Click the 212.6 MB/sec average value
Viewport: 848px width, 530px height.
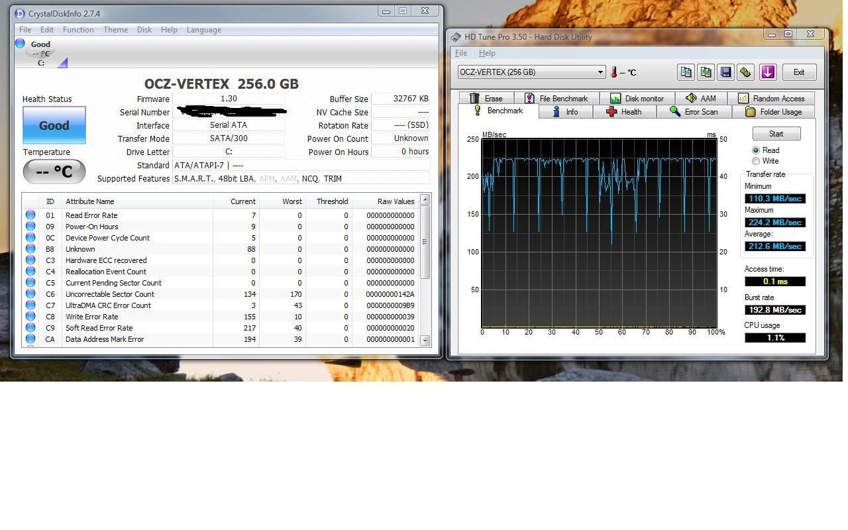pos(775,246)
